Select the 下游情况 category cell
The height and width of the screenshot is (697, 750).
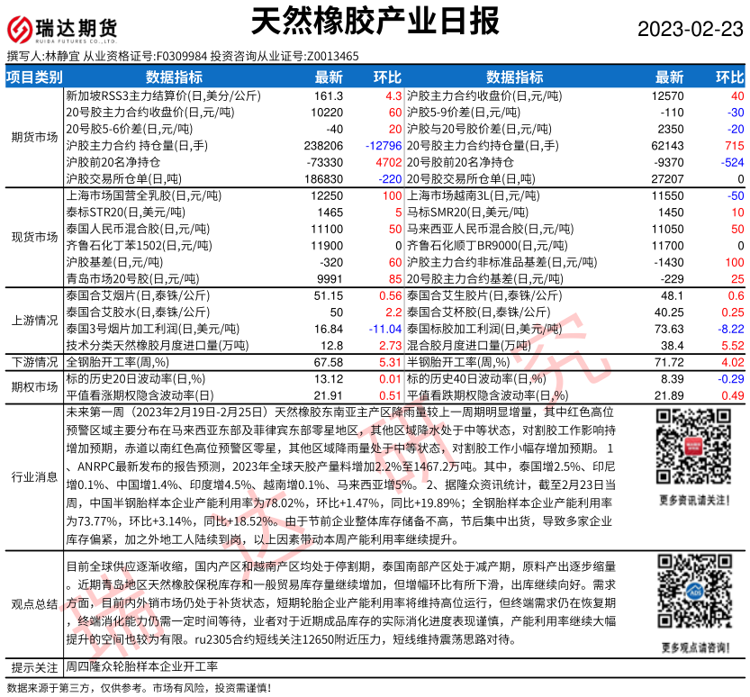pos(33,361)
